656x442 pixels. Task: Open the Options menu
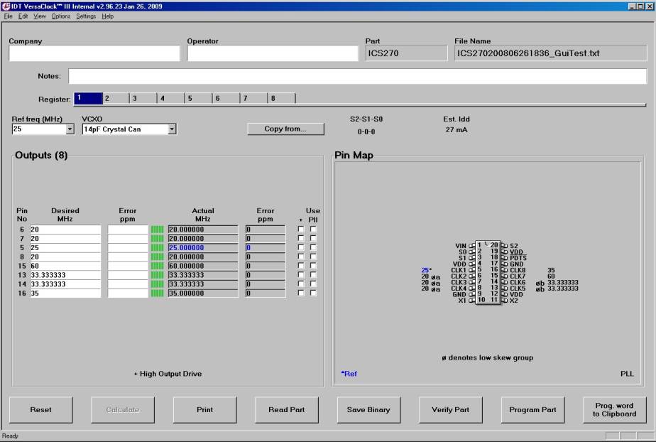[x=60, y=16]
